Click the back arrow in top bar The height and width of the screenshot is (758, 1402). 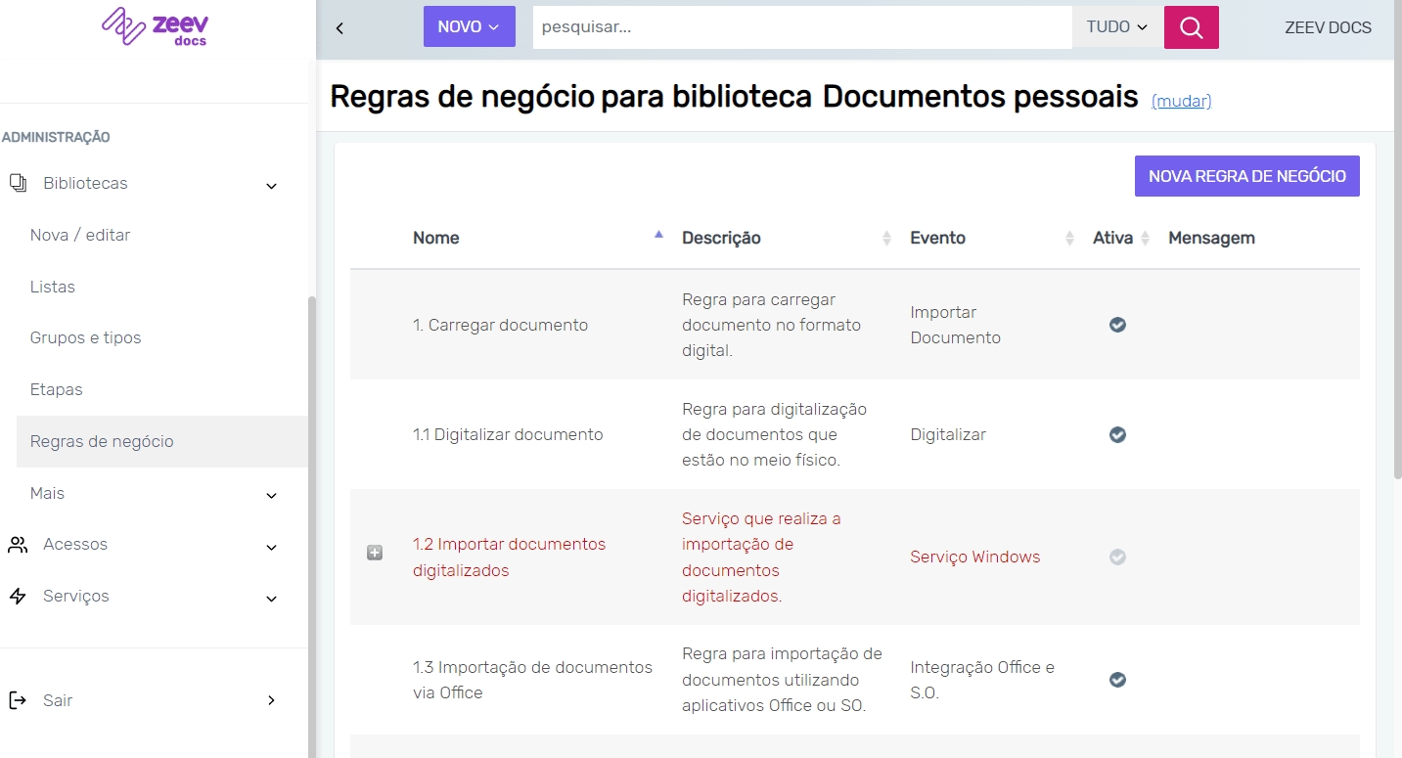pyautogui.click(x=339, y=28)
